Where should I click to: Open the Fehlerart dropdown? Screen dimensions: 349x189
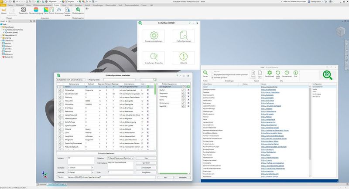92,172
